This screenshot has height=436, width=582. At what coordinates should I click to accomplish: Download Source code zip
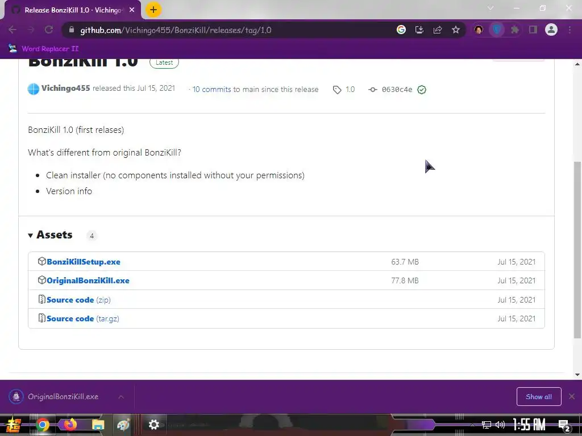(x=78, y=300)
